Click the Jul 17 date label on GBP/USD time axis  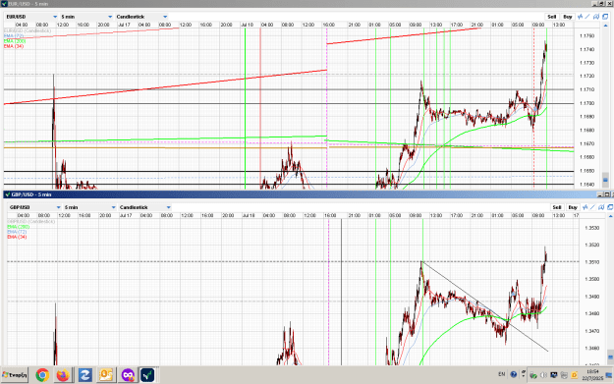pyautogui.click(x=126, y=215)
